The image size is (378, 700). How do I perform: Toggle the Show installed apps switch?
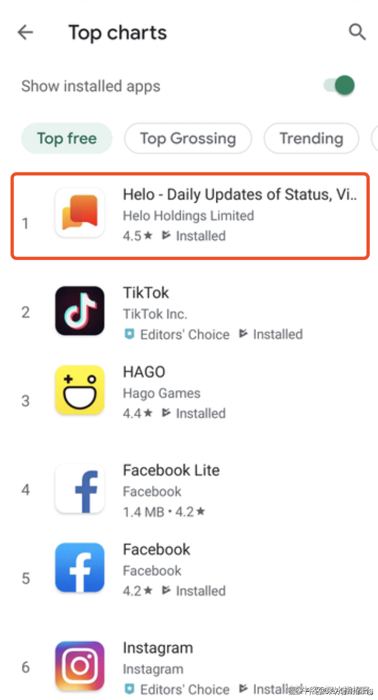[x=339, y=85]
